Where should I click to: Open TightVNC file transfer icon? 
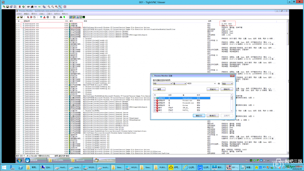[x=44, y=7]
